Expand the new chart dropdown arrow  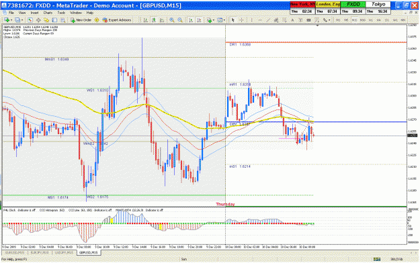coord(11,20)
